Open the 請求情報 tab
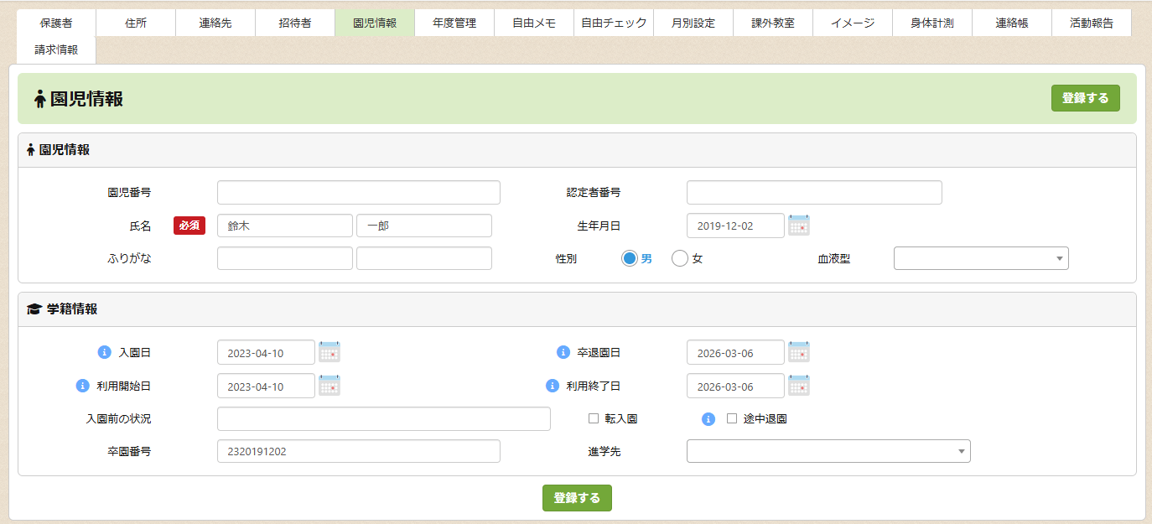This screenshot has height=524, width=1152. click(56, 50)
